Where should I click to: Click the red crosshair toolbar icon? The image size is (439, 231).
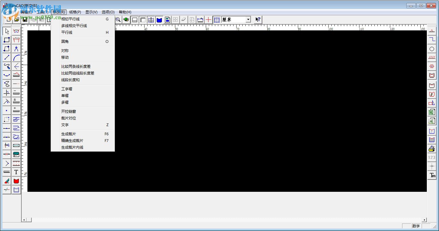209,20
